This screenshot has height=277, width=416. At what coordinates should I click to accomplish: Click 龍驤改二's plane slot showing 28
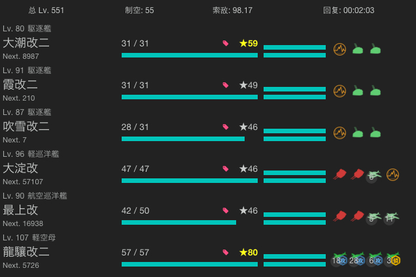click(356, 259)
